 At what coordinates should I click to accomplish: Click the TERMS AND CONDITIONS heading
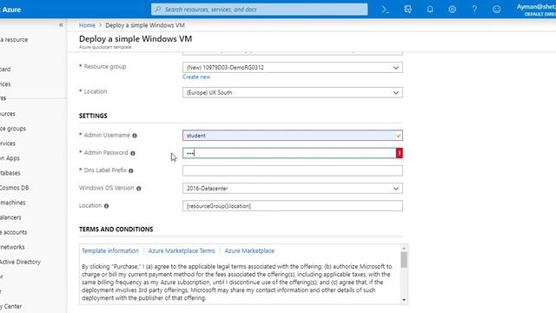(116, 230)
